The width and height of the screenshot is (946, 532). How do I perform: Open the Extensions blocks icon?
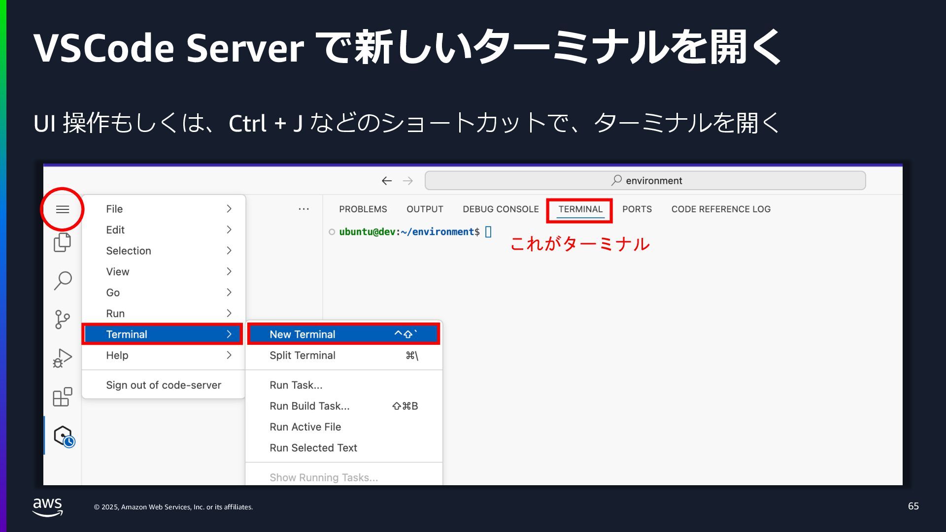click(63, 397)
